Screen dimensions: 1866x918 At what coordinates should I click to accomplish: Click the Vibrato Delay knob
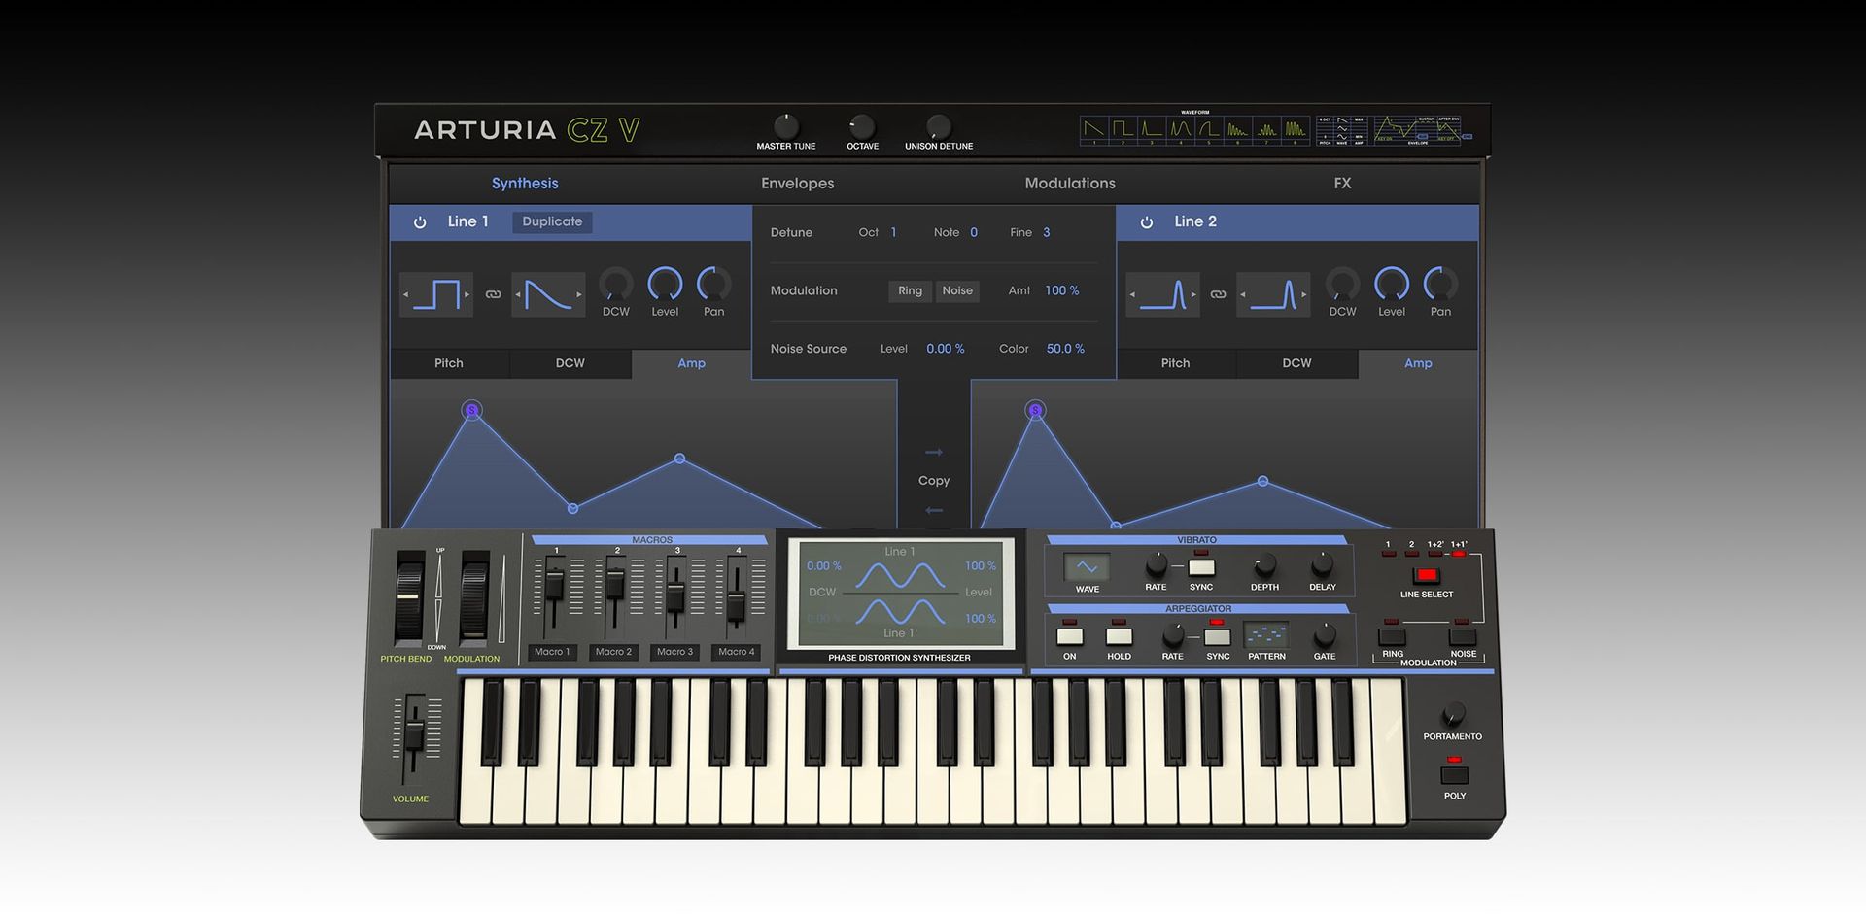pos(1322,564)
